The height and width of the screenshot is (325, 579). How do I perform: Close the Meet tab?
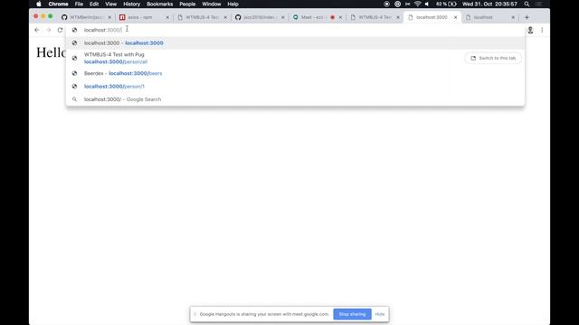coord(340,17)
